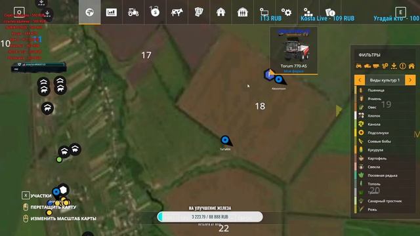Click the Kosta Live - 109 RUB ticker

click(x=327, y=18)
